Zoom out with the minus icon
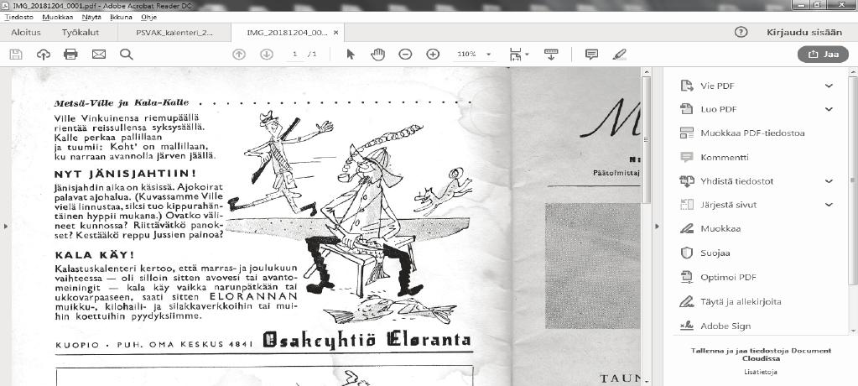The image size is (858, 386). [x=405, y=55]
